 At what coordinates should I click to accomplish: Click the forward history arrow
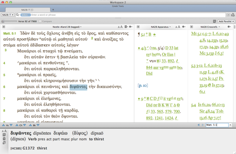point(203,125)
